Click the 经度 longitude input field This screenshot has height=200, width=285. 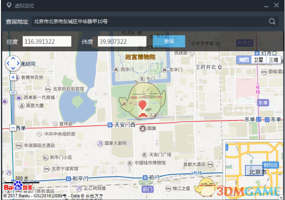point(46,42)
